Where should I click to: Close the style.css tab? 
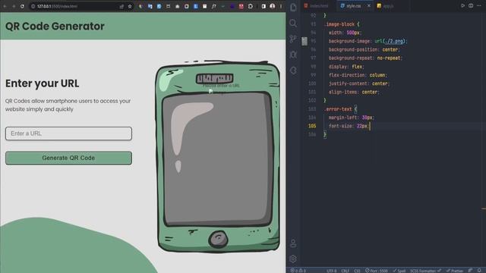tap(369, 5)
